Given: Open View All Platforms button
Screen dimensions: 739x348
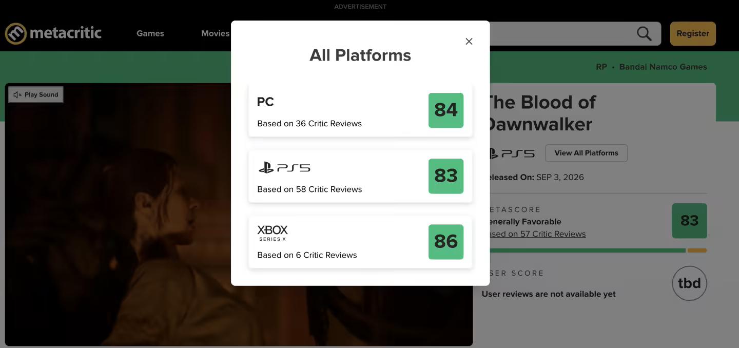Looking at the screenshot, I should coord(586,153).
